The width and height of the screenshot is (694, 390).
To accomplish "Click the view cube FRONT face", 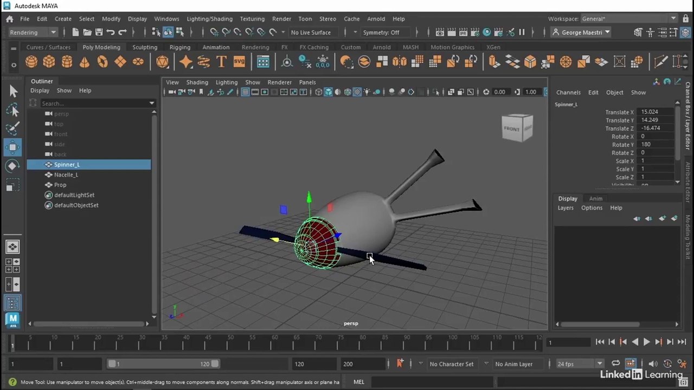I will pyautogui.click(x=511, y=129).
